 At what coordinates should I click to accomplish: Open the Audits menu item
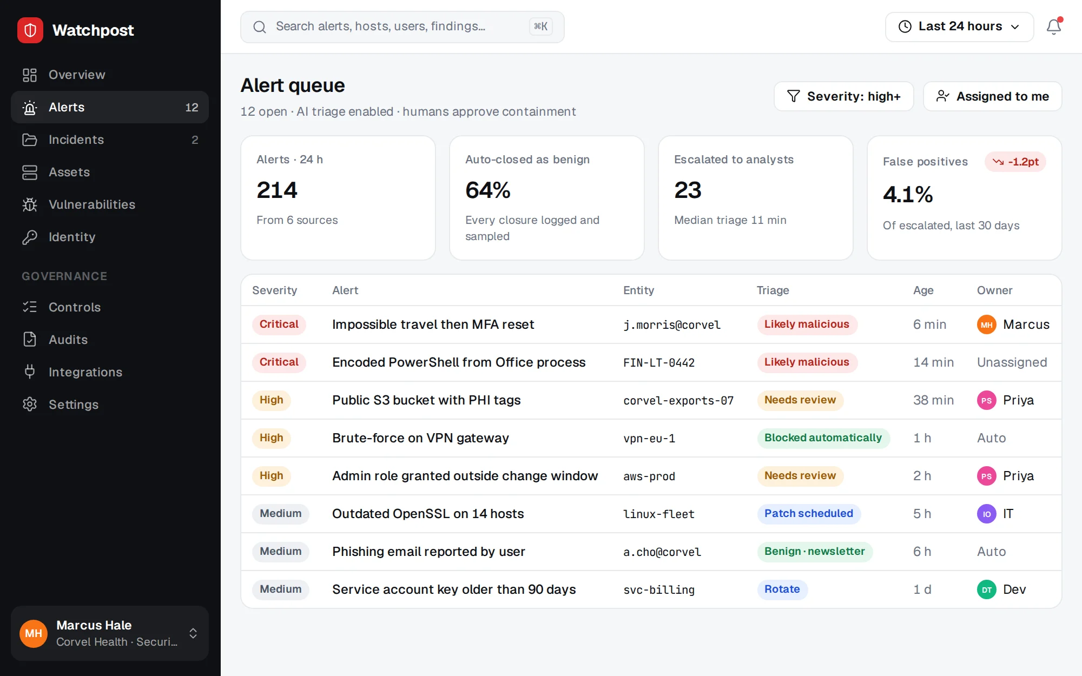coord(110,340)
